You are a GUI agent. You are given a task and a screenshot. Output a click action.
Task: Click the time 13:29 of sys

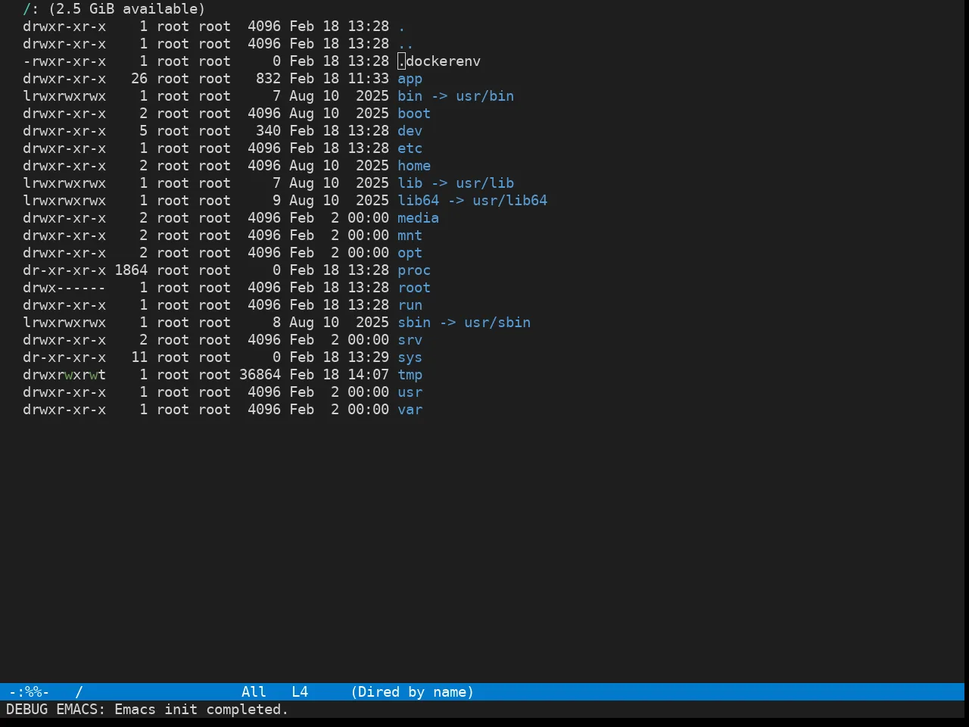pos(368,357)
